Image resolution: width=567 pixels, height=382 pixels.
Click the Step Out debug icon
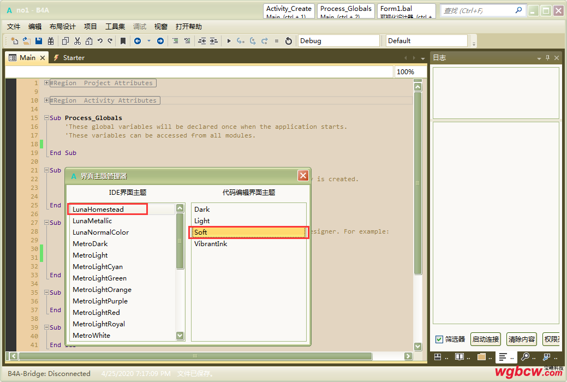(x=265, y=41)
